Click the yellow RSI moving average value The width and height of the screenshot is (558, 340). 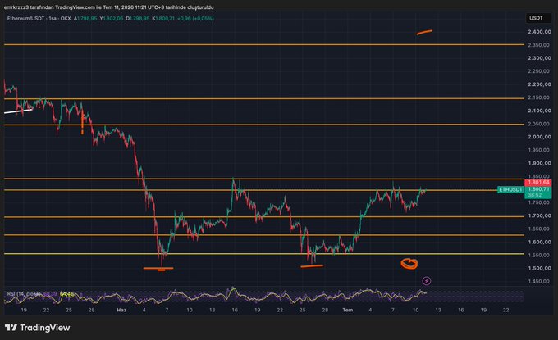[x=67, y=294]
